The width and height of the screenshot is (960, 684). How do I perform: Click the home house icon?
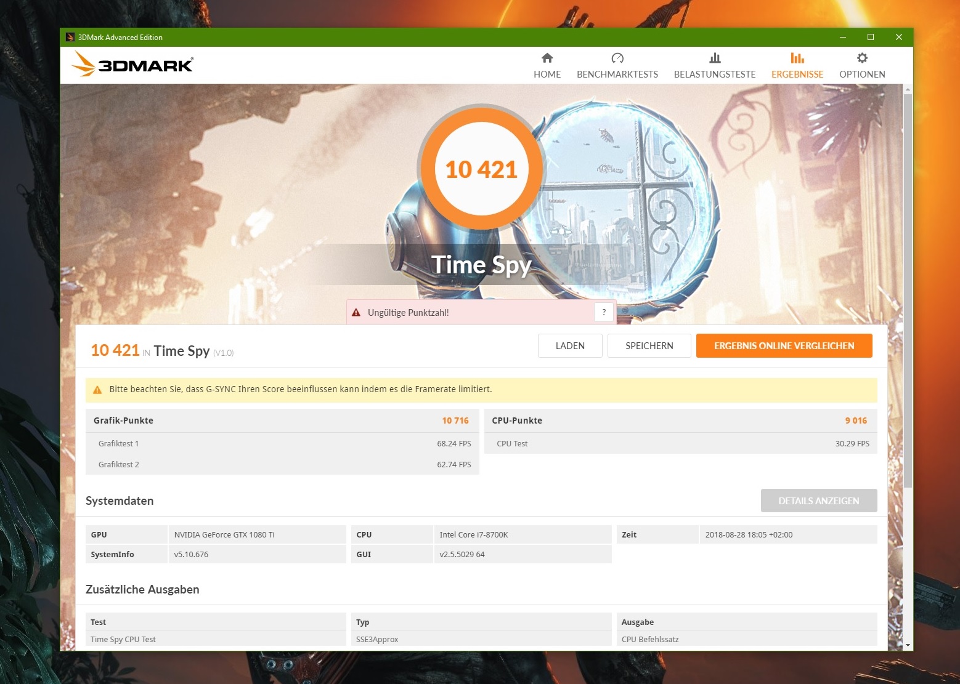547,58
